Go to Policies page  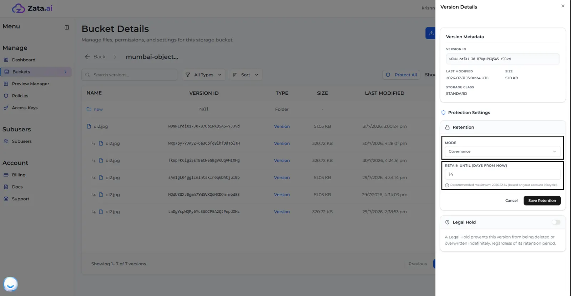20,96
